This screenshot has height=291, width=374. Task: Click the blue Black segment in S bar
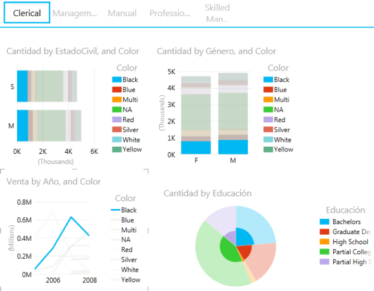[x=22, y=86]
